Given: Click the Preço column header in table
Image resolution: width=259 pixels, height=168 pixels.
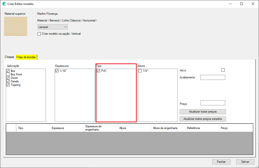Looking at the screenshot, I should (x=236, y=128).
